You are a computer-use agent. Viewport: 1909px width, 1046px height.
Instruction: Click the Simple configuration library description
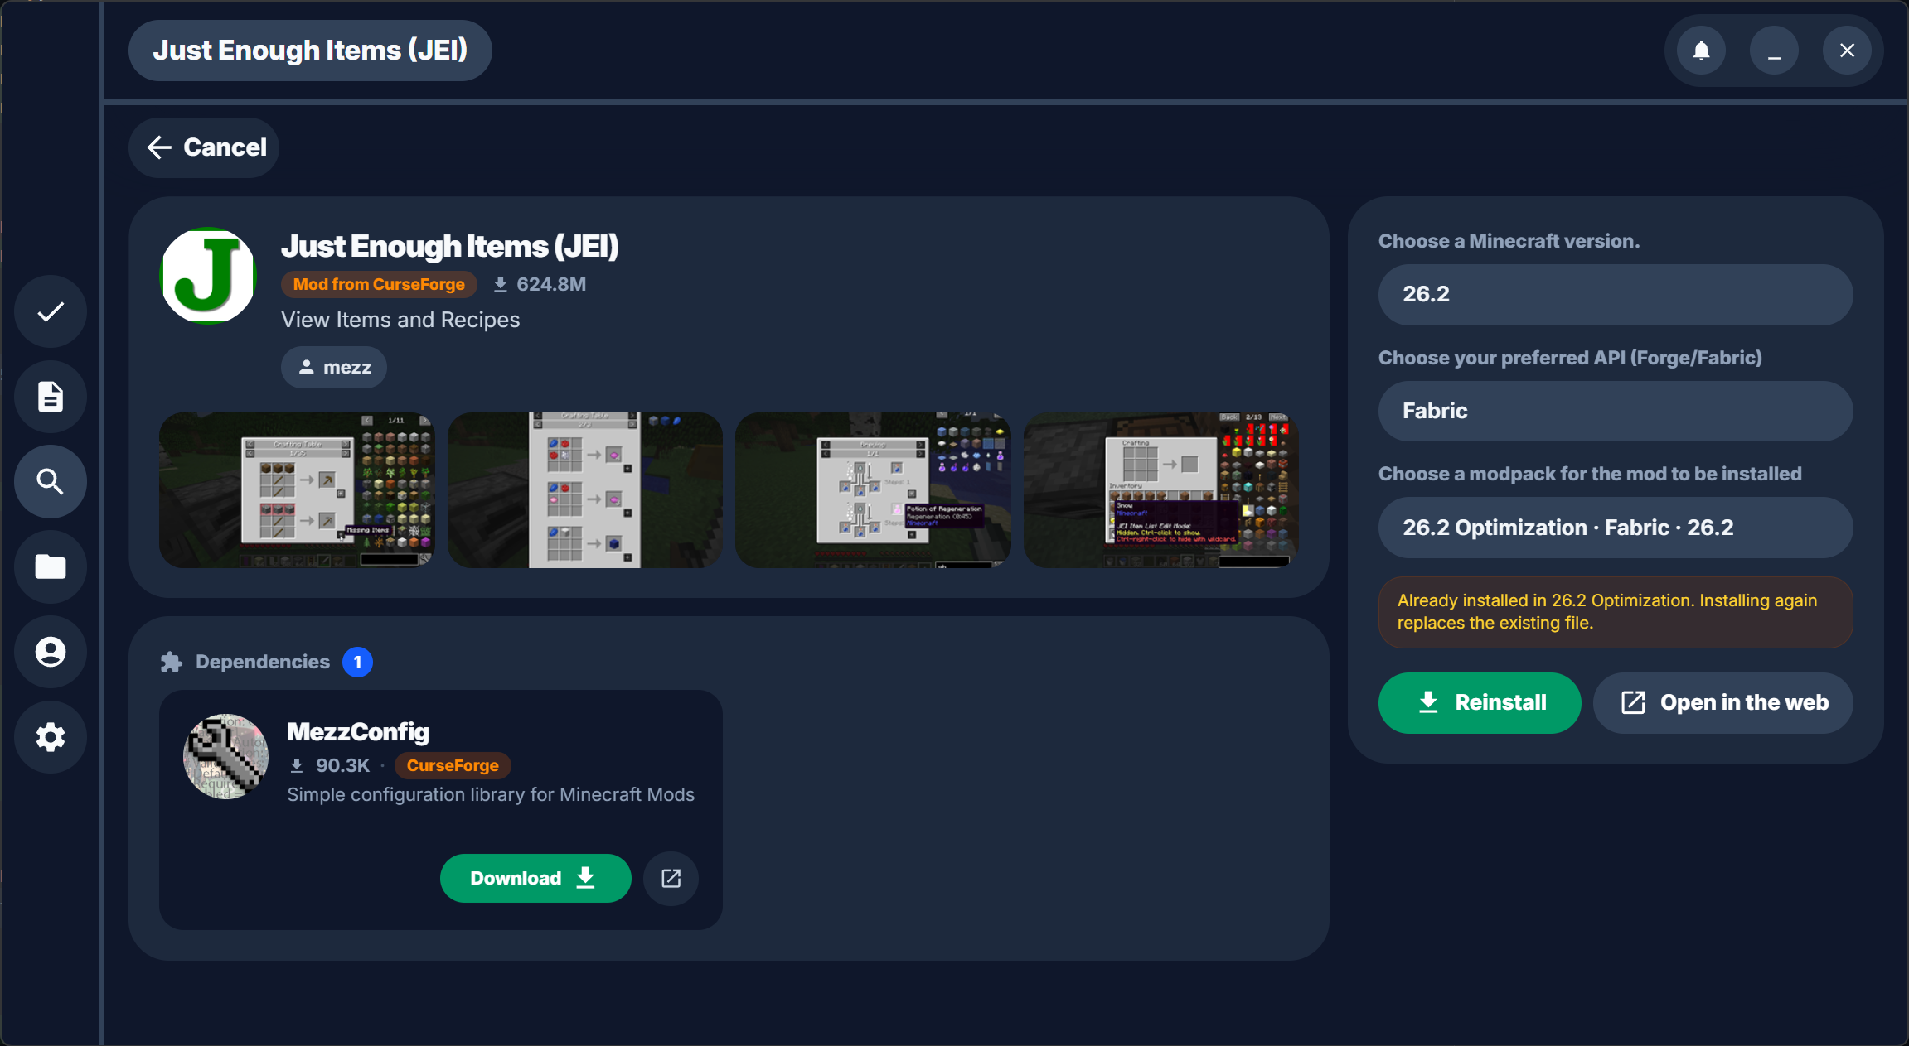pos(491,794)
